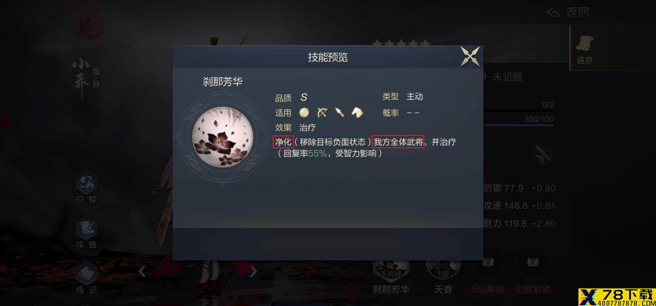656x306 pixels.
Task: Open the 兑换 exchange icon in sidebar
Action: click(86, 188)
